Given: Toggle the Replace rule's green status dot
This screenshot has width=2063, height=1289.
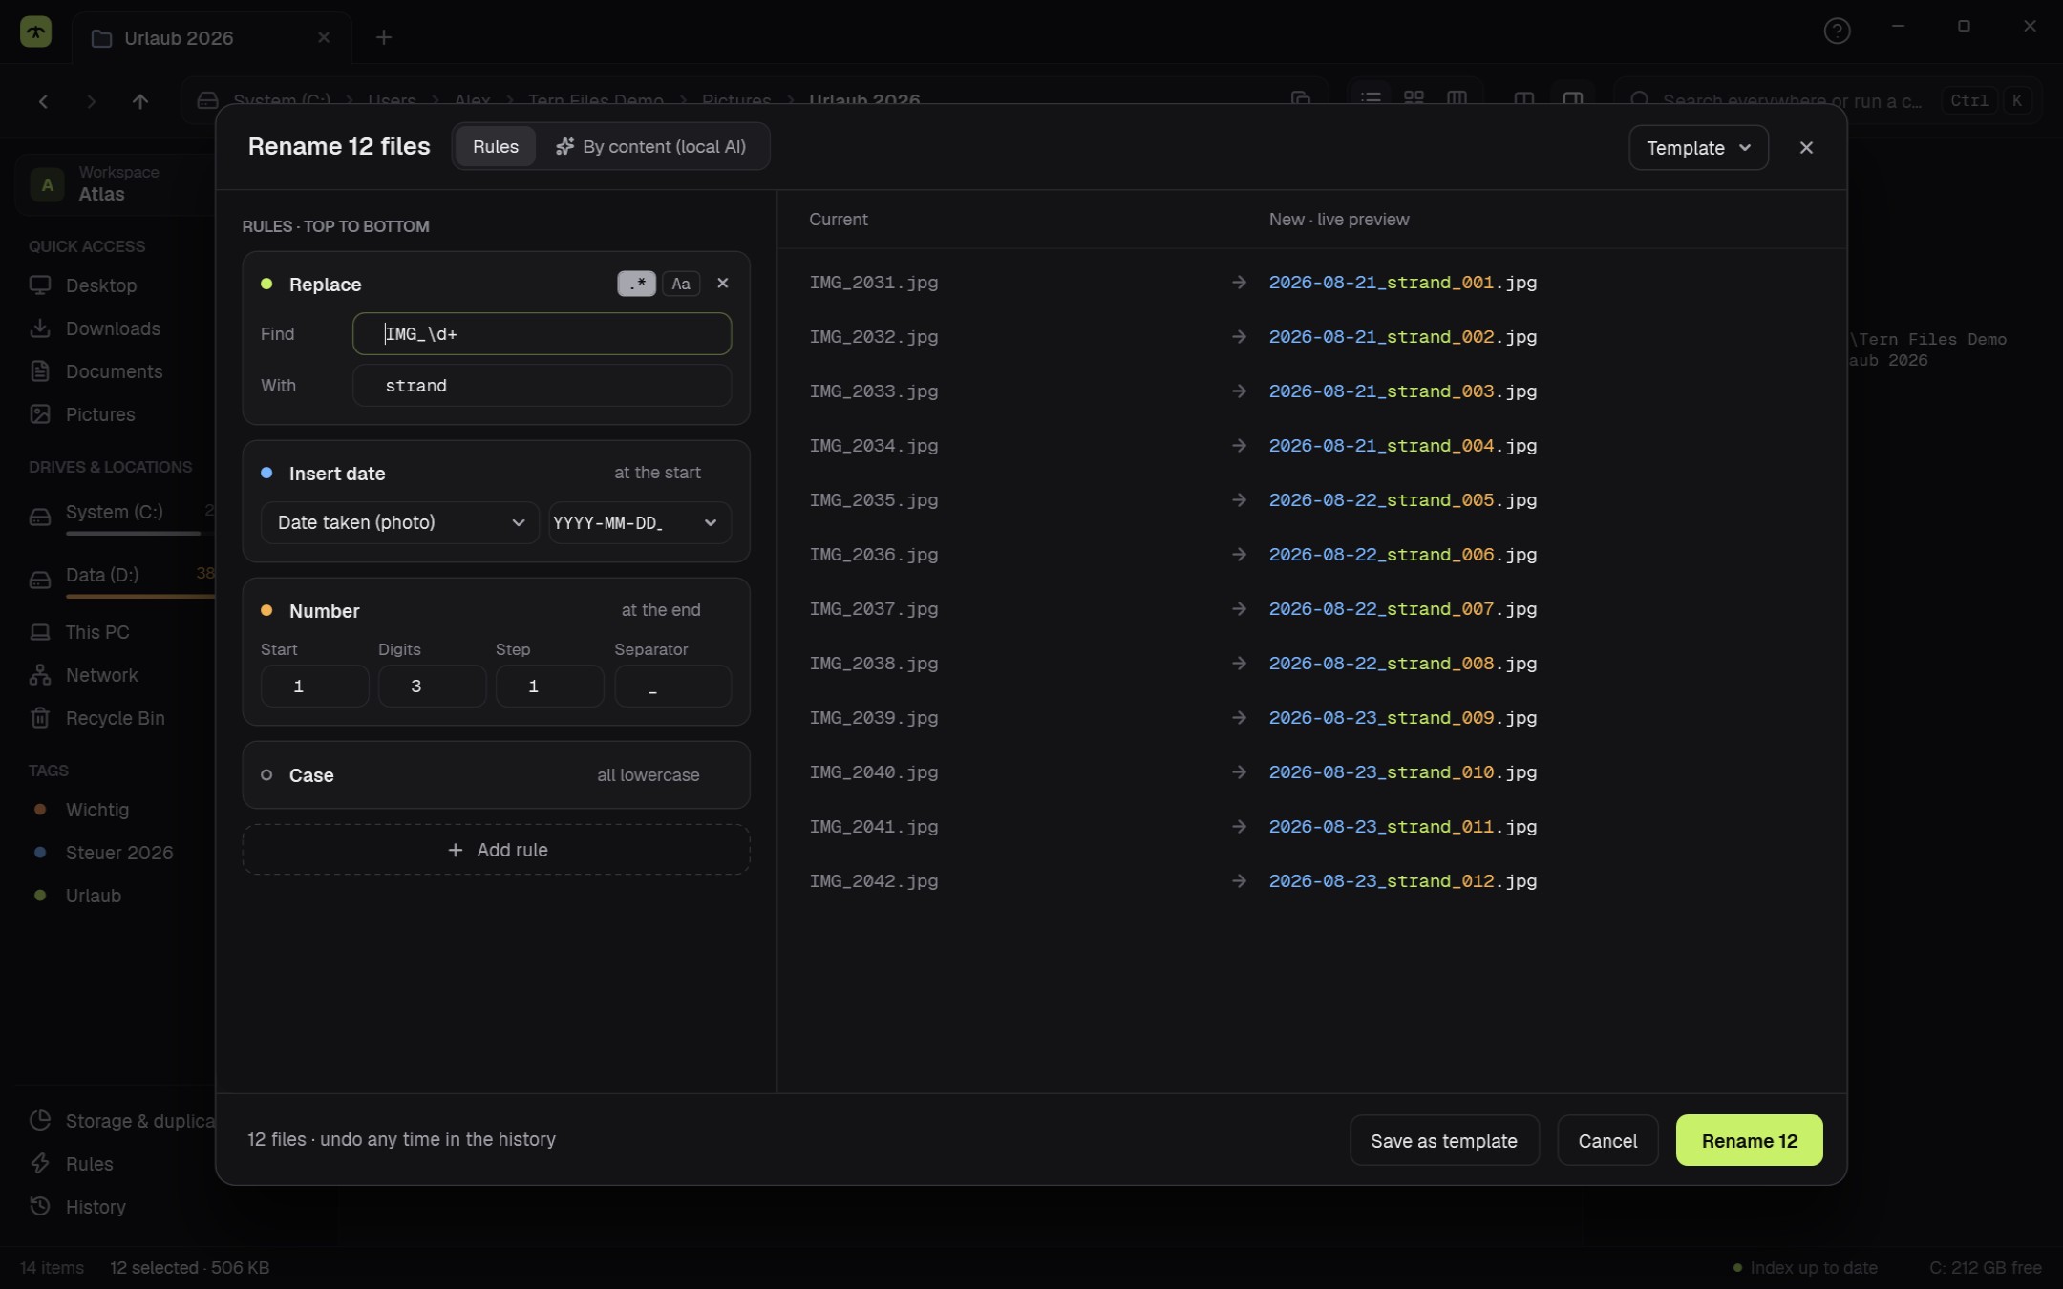Looking at the screenshot, I should (x=266, y=284).
